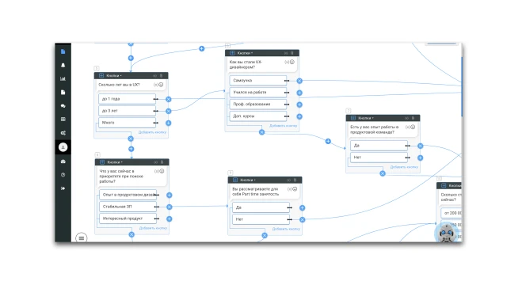This screenshot has height=285, width=507.
Task: Open the robot assistant avatar
Action: [x=447, y=233]
